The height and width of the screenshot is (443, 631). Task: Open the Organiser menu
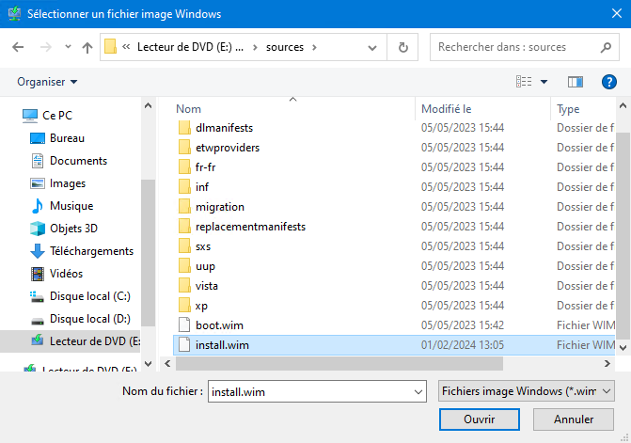point(47,82)
